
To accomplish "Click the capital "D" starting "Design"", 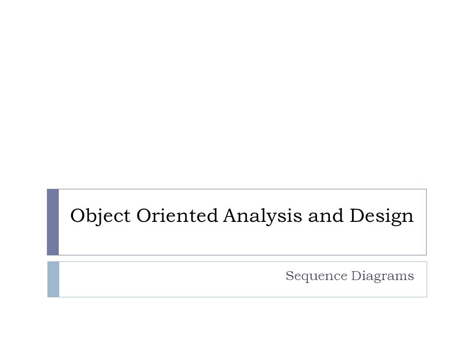I will pos(357,215).
